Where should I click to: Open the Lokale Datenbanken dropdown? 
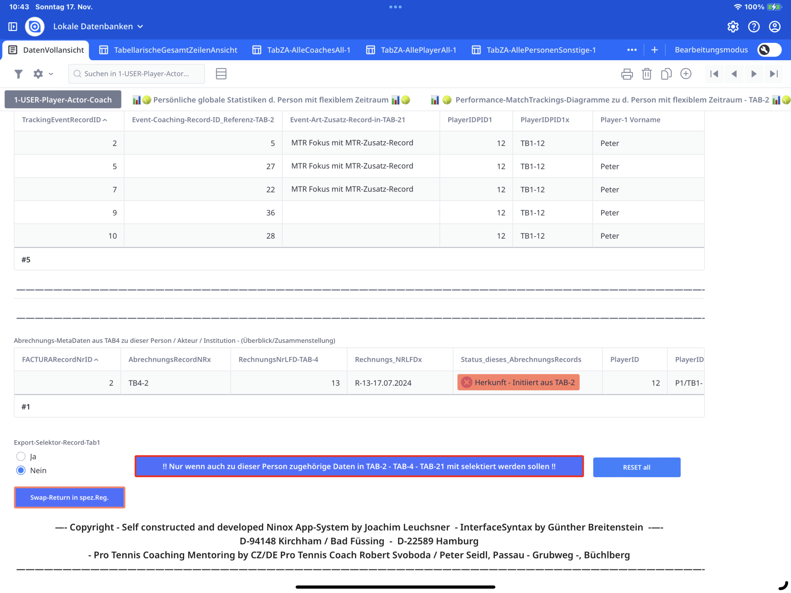pyautogui.click(x=98, y=27)
